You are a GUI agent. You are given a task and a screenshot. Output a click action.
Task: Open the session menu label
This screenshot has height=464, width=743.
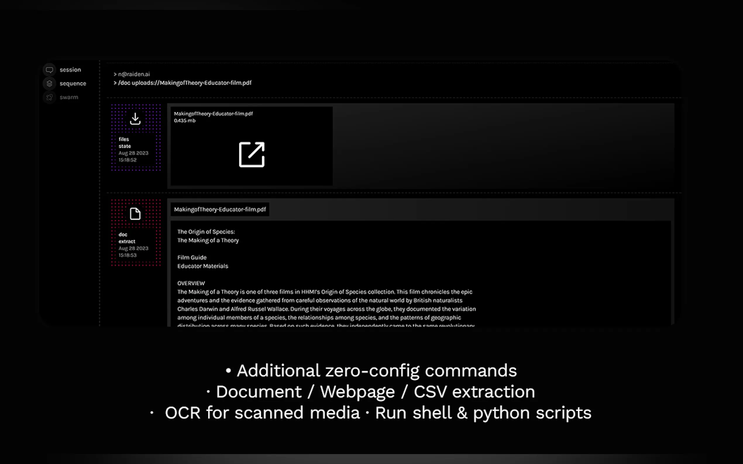point(70,70)
